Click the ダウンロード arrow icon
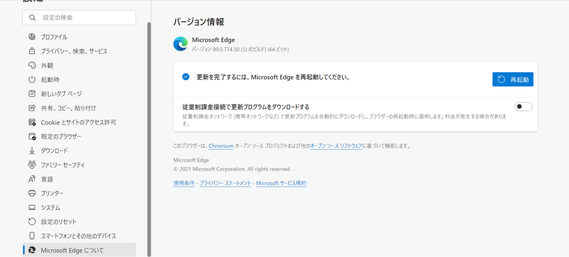 coord(32,151)
